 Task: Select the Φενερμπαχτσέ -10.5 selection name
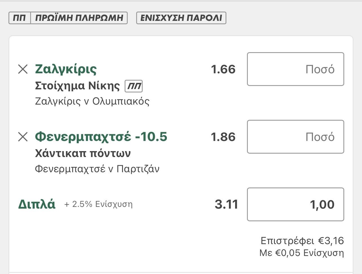coord(101,137)
